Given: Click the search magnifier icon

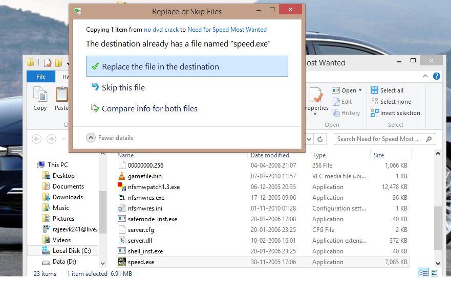Looking at the screenshot, I should pyautogui.click(x=429, y=139).
